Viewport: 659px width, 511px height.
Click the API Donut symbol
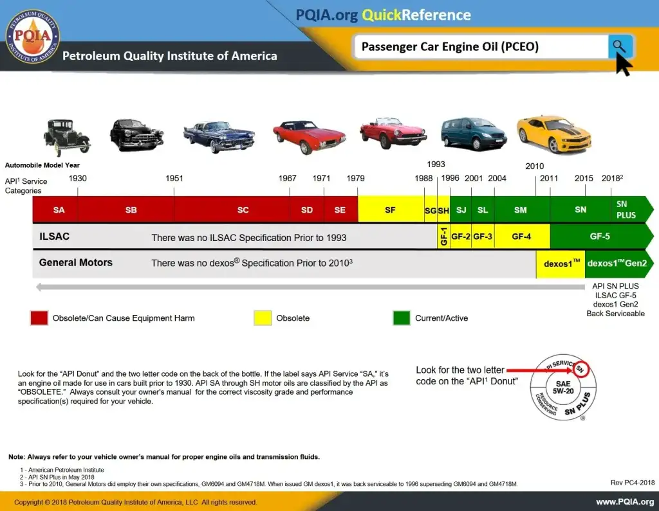click(x=559, y=388)
